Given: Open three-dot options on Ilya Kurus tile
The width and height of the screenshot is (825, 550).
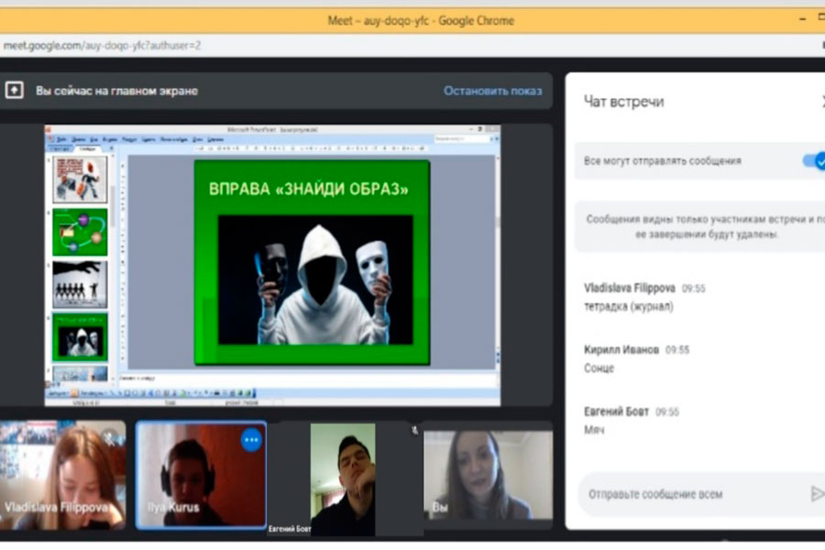Looking at the screenshot, I should click(x=251, y=440).
